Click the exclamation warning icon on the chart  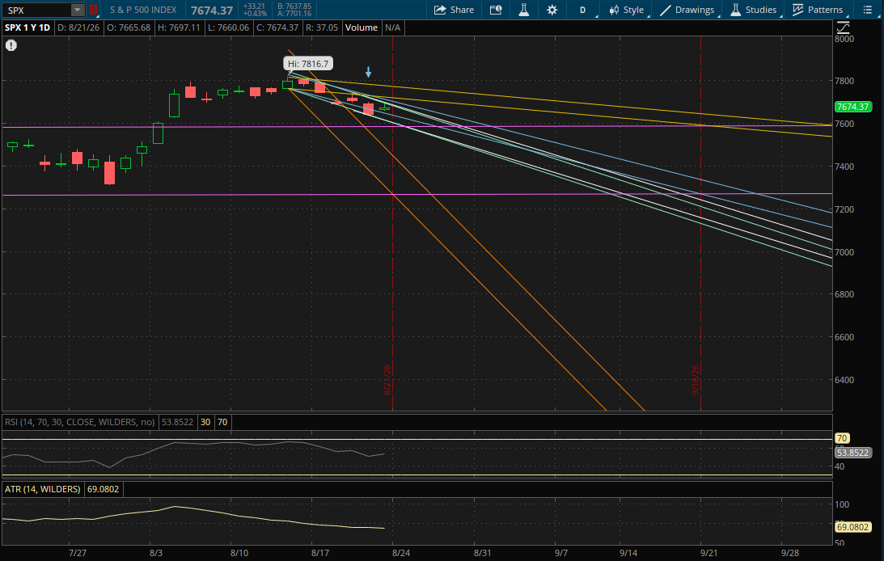[11, 45]
